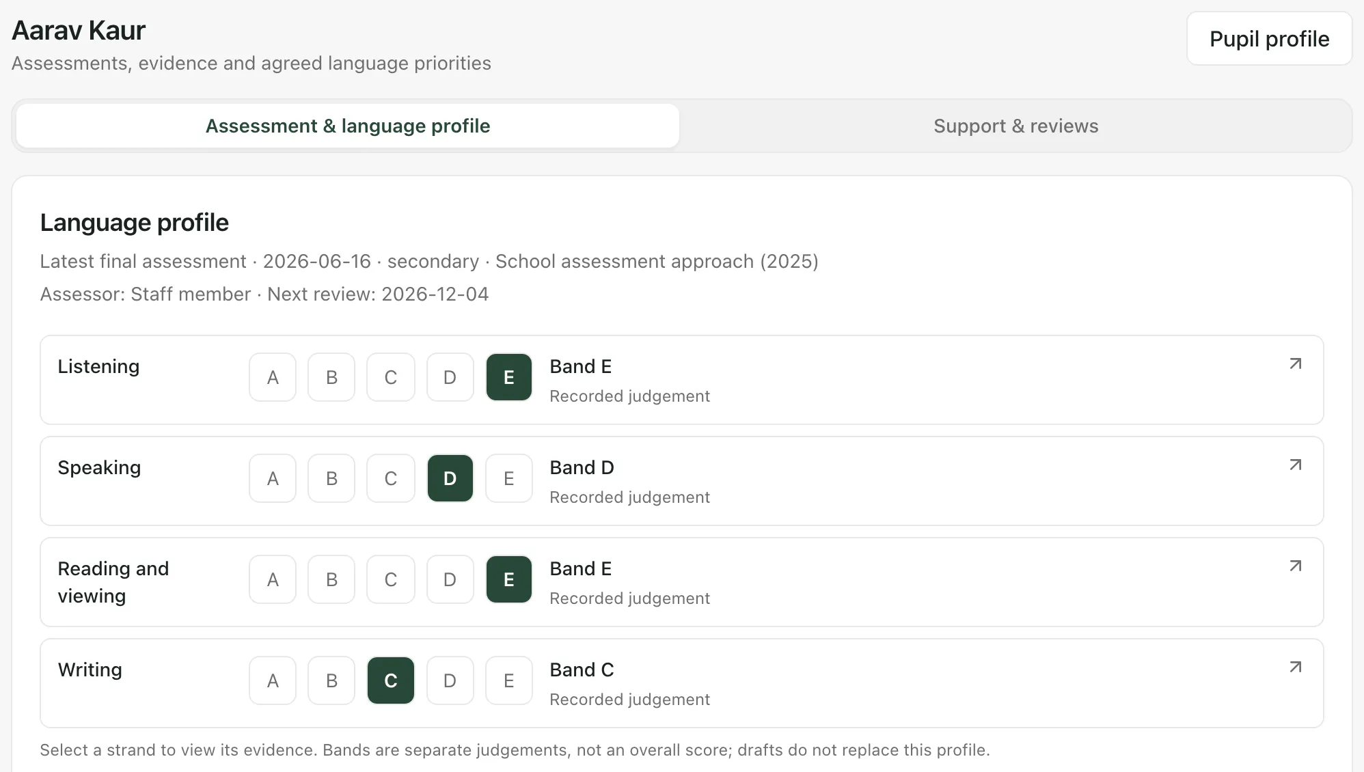Select Assessment & language profile tab

[x=348, y=126]
